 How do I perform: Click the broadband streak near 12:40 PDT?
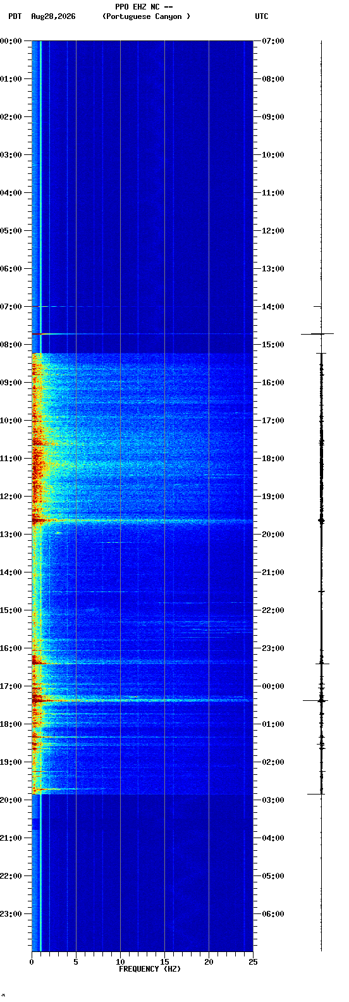pyautogui.click(x=142, y=521)
